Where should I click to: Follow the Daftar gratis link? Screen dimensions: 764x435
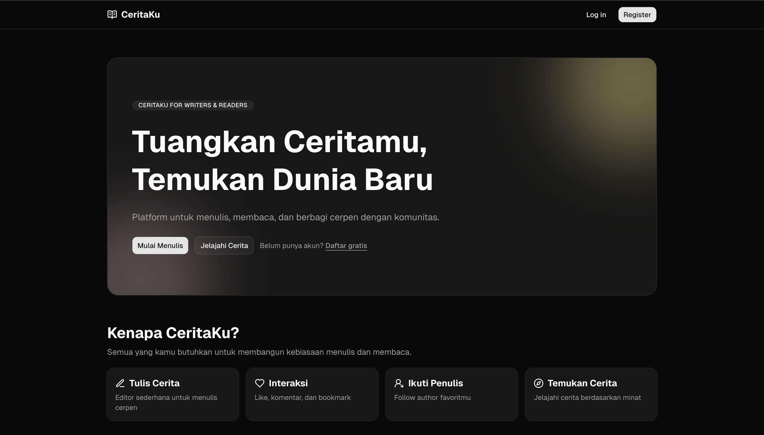(346, 246)
